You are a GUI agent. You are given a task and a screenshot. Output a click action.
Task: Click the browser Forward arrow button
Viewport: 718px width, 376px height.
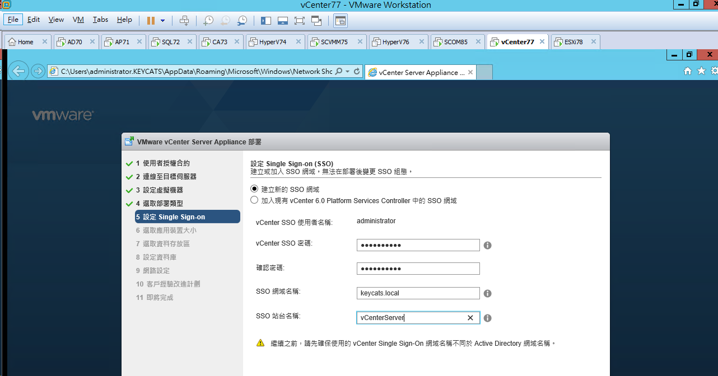point(38,71)
